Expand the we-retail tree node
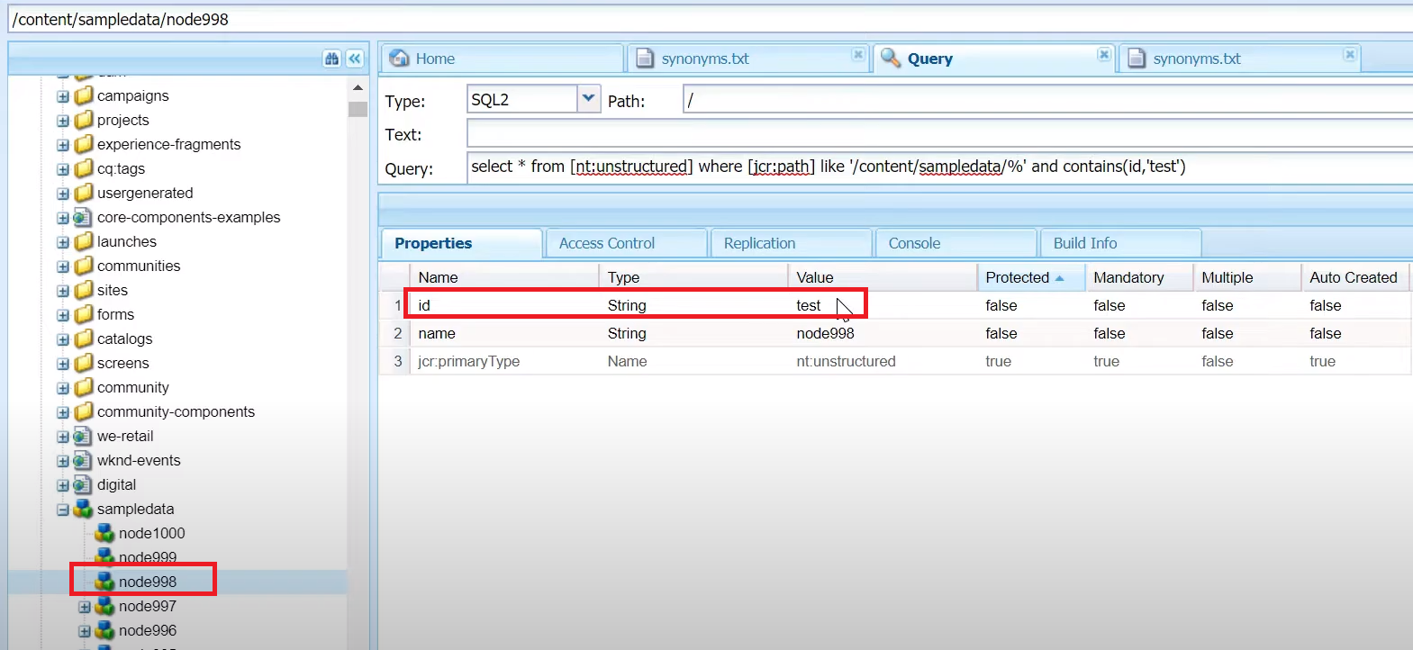 [63, 437]
